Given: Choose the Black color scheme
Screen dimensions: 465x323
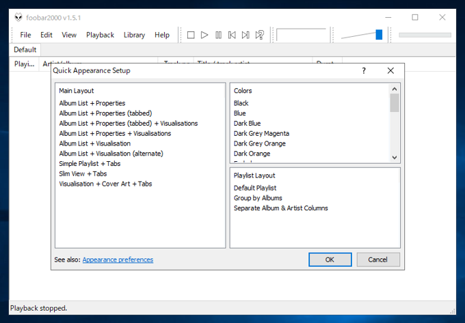Looking at the screenshot, I should (x=241, y=103).
